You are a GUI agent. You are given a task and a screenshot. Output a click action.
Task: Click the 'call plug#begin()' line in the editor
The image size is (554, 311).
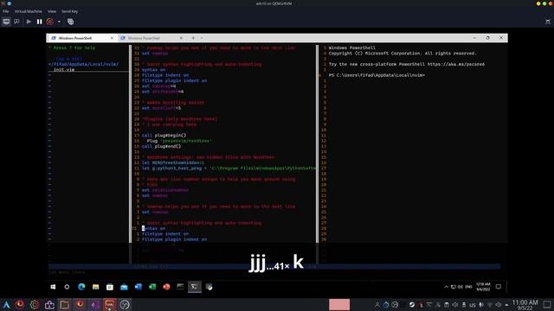[164, 136]
